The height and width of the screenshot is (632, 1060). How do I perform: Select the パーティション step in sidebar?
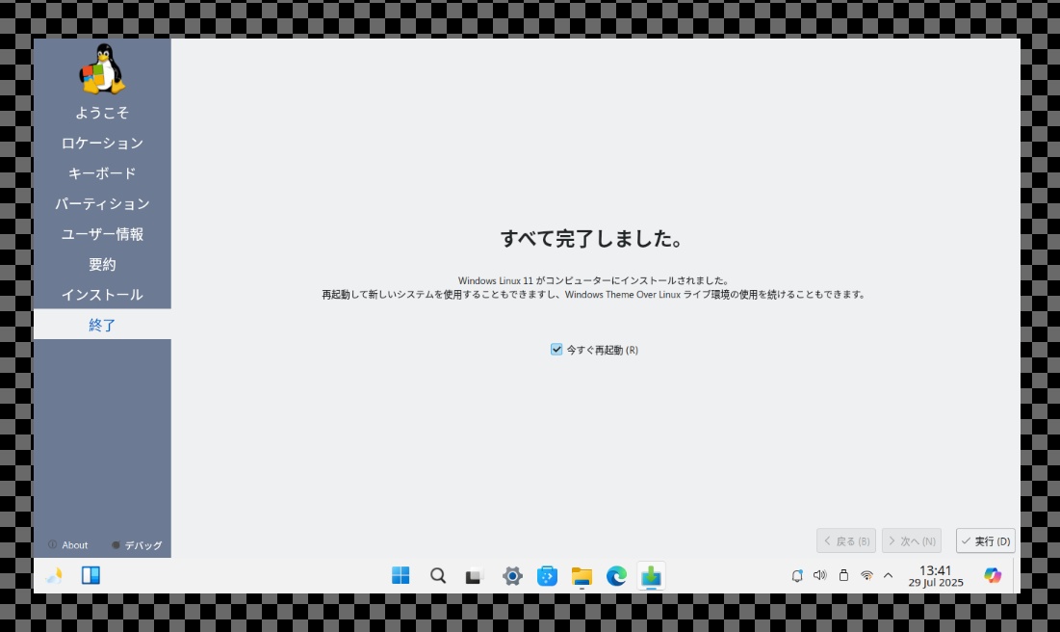coord(102,204)
